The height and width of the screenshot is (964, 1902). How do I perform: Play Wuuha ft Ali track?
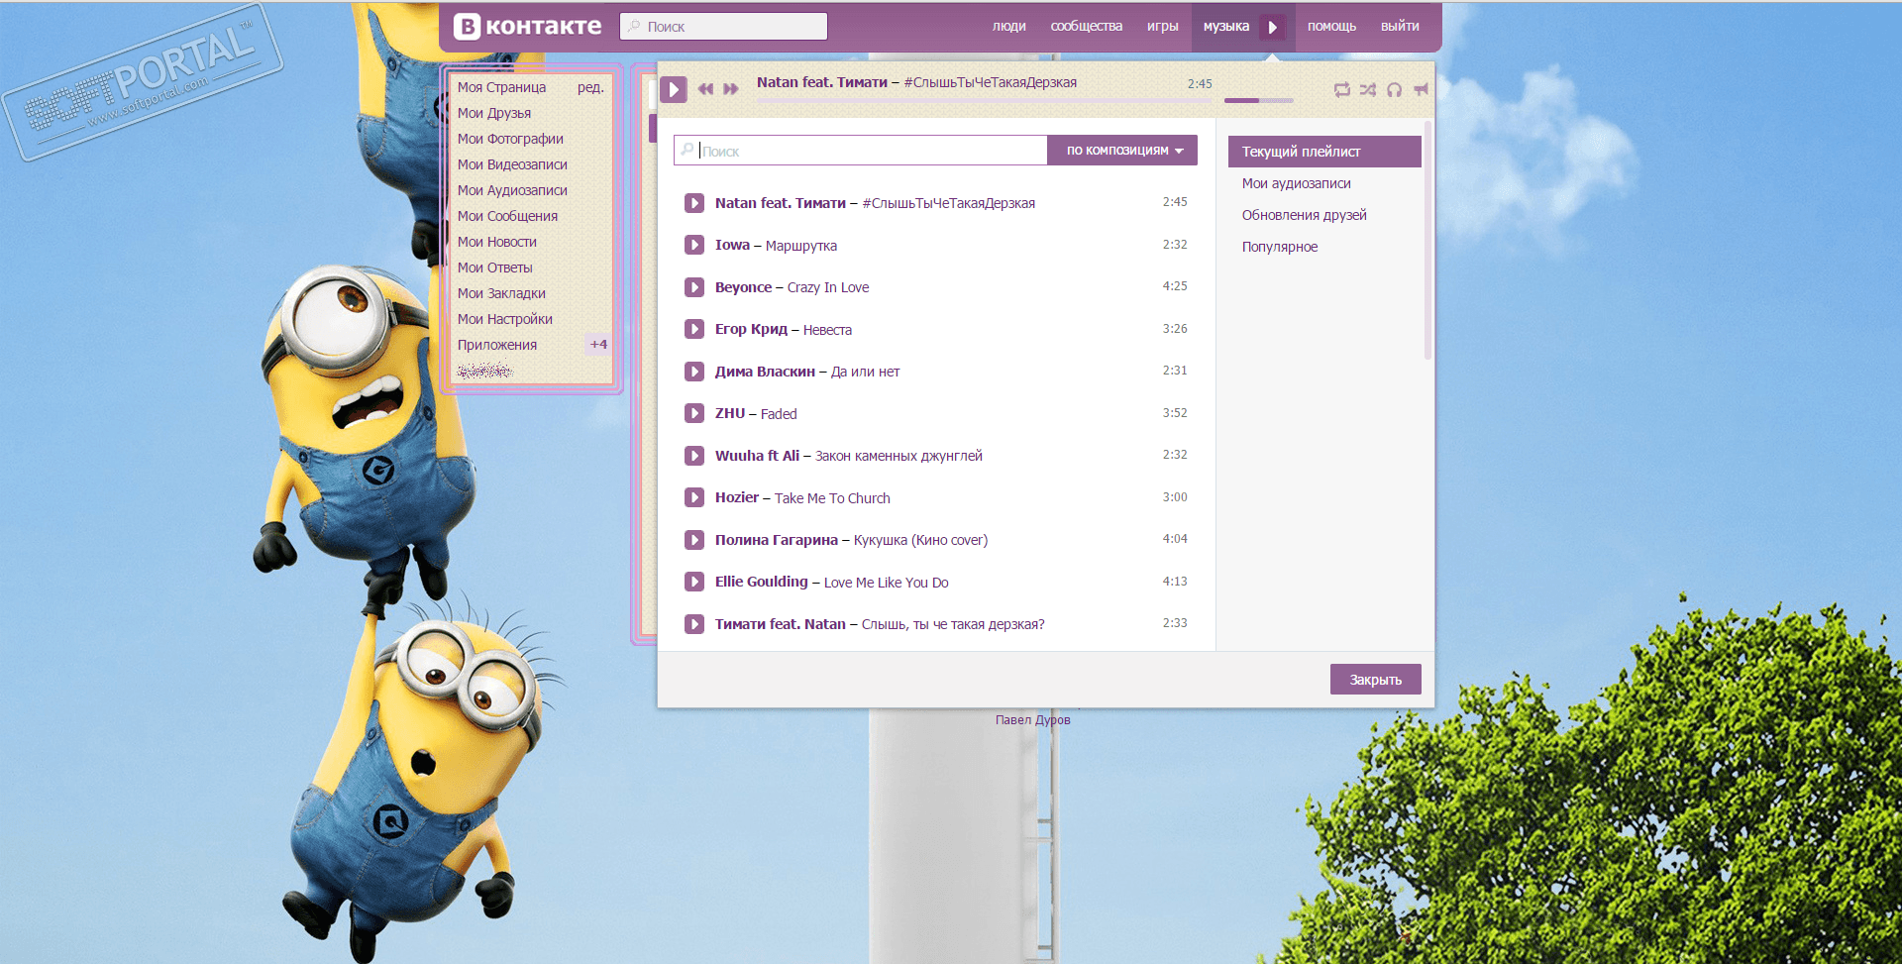tap(694, 456)
